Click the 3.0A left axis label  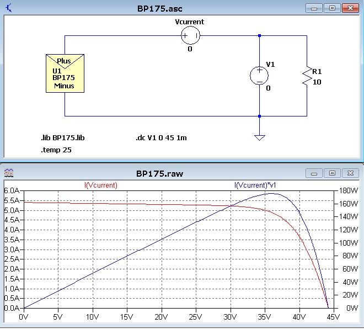(x=12, y=250)
